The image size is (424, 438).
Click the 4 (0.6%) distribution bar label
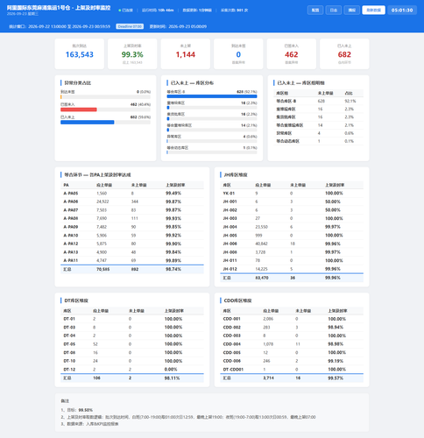pyautogui.click(x=251, y=137)
